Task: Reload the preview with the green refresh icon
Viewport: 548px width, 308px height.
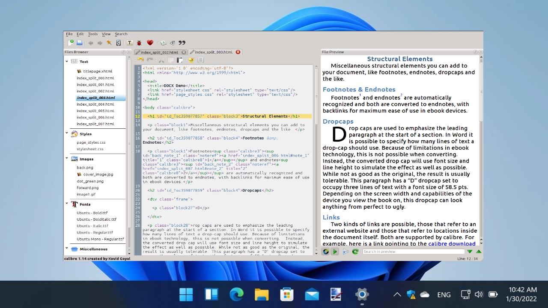Action: click(355, 252)
